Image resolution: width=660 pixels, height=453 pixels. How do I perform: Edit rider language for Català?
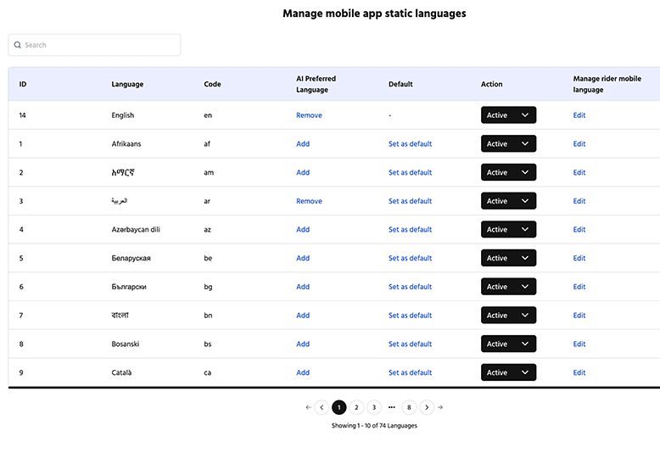(x=579, y=372)
